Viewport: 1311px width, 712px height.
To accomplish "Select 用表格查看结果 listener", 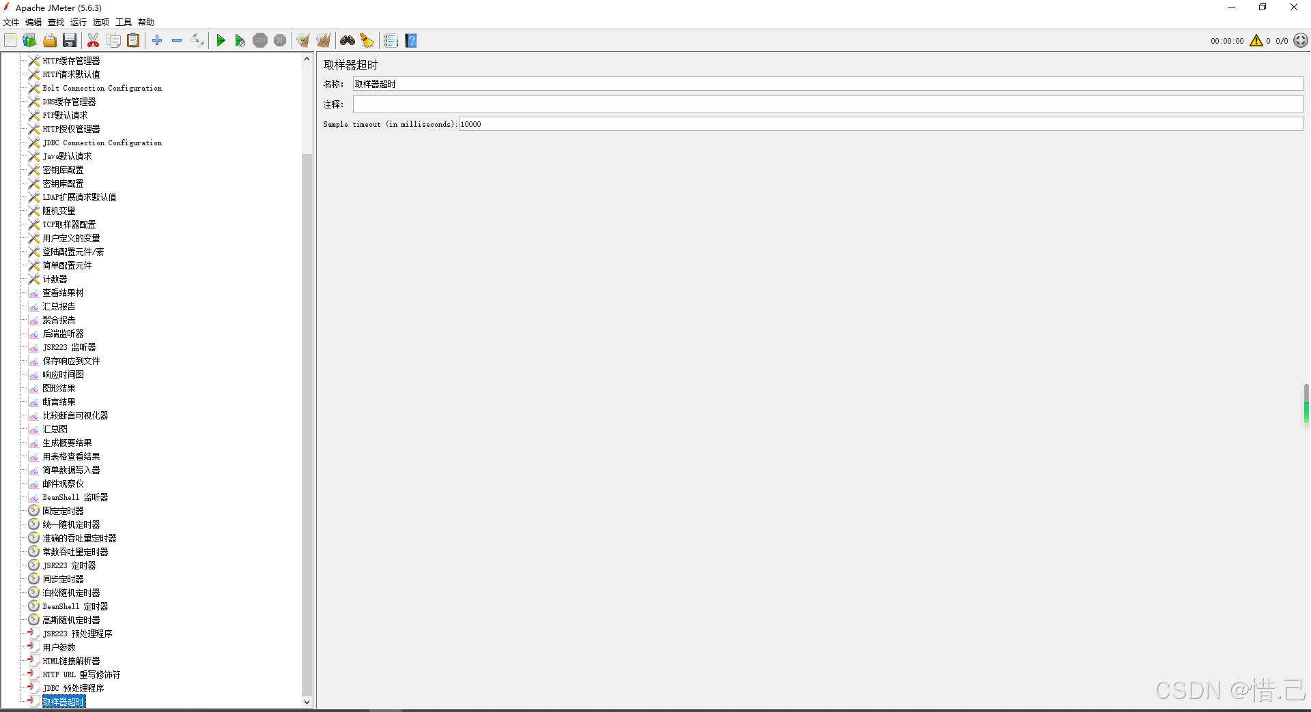I will tap(71, 456).
